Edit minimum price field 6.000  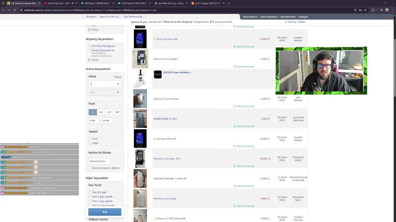[94, 121]
